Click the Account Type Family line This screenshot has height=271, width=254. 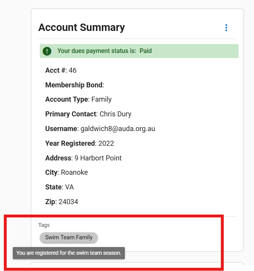(78, 99)
